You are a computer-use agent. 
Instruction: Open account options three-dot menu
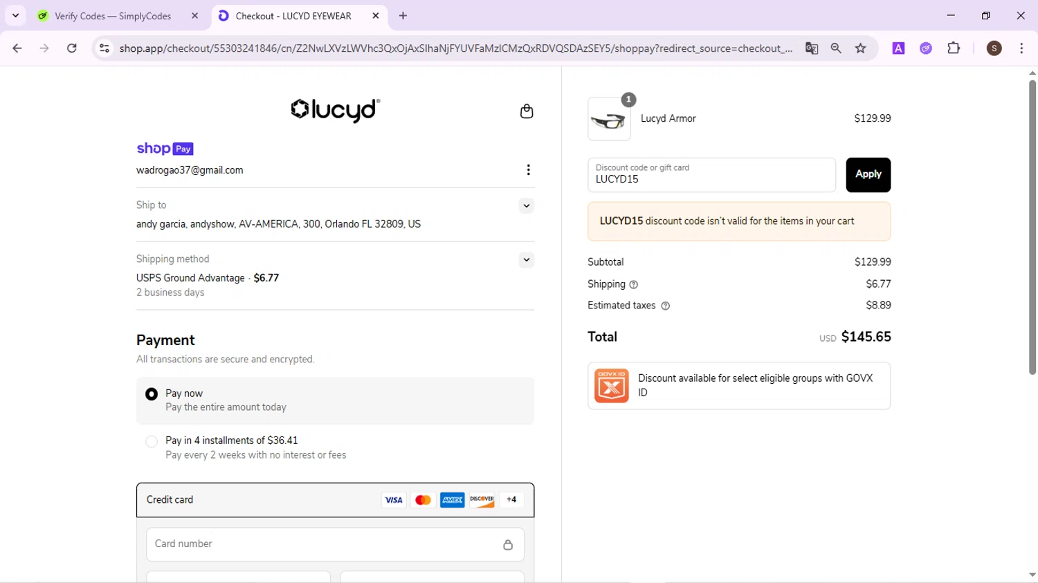click(529, 170)
